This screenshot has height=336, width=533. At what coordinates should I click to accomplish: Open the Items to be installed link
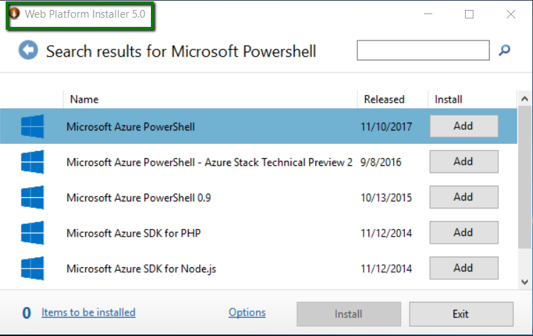pyautogui.click(x=89, y=312)
